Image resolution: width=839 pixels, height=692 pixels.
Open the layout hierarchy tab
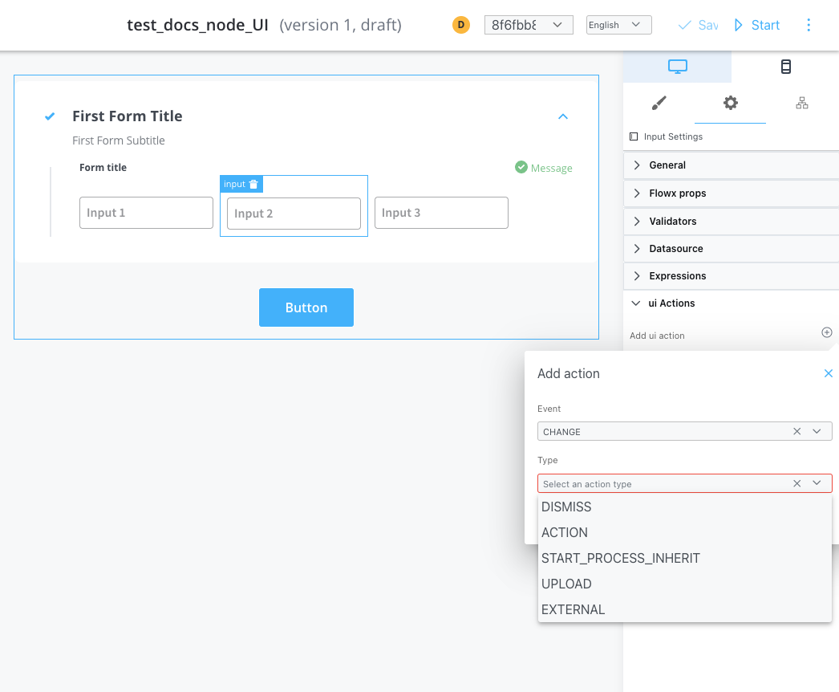[x=801, y=103]
